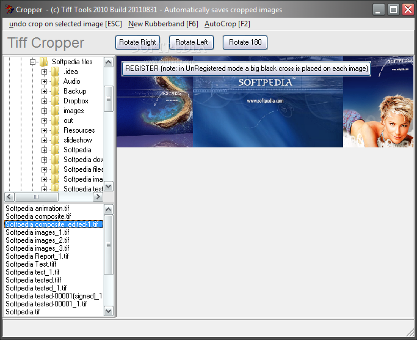Screen dimensions: 417x340
Task: Click the out folder icon
Action: (55, 120)
